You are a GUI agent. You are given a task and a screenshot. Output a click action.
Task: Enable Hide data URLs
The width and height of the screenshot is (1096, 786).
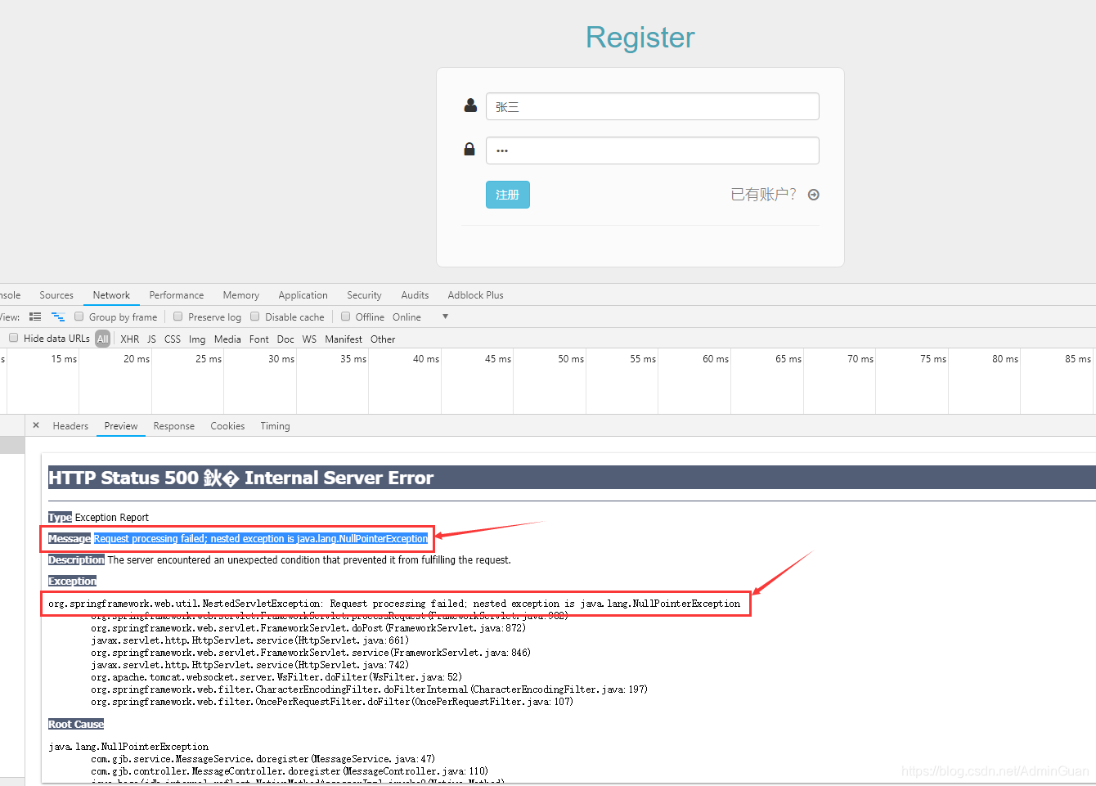pyautogui.click(x=13, y=337)
